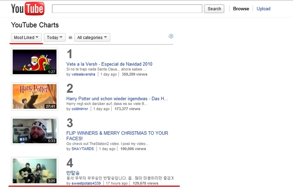The image size is (293, 187).
Task: Click the rank number 1
Action: coord(70,54)
